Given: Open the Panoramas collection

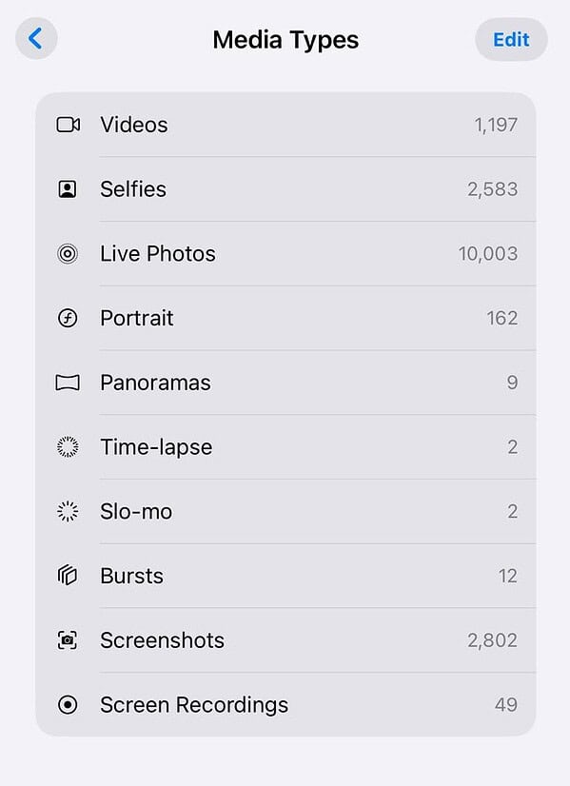Looking at the screenshot, I should coord(154,383).
